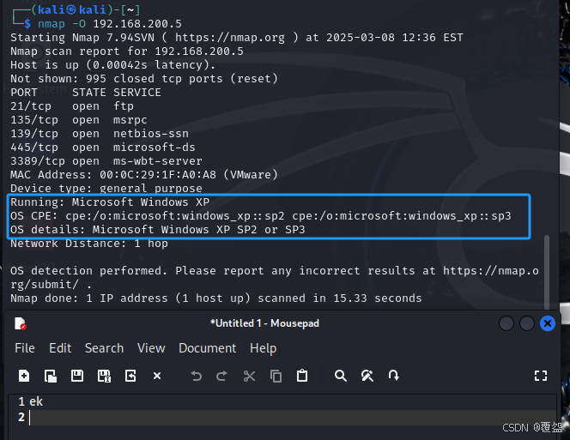The height and width of the screenshot is (440, 570).
Task: Click the Redo arrow icon
Action: pyautogui.click(x=221, y=376)
